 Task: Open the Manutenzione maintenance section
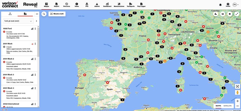pos(119,5)
